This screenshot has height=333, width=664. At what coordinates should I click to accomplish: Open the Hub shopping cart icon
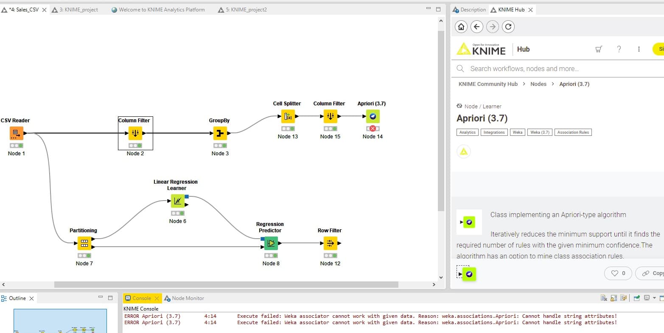click(599, 49)
